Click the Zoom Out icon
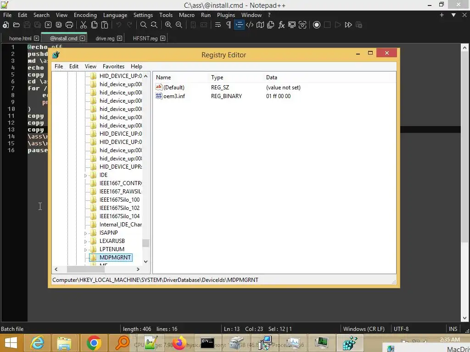470x352 pixels. point(179,25)
